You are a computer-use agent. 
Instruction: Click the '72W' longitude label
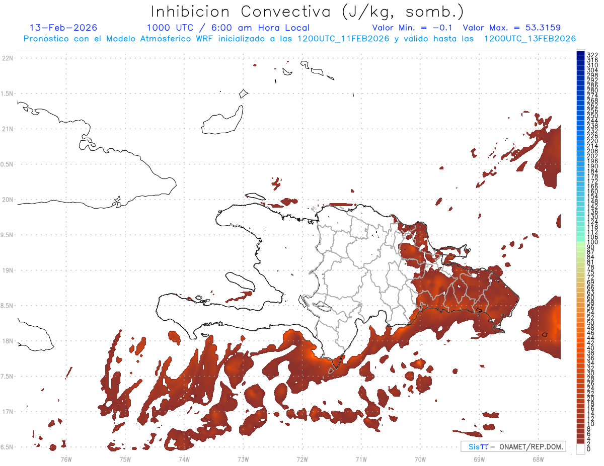302,459
